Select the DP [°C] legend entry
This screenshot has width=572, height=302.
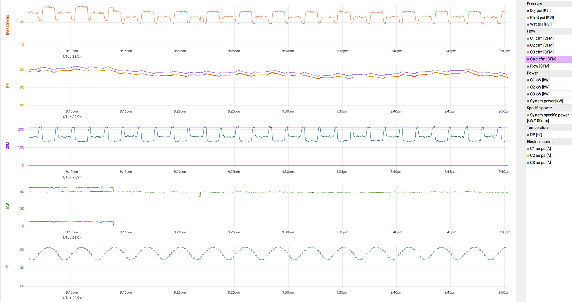(548, 135)
